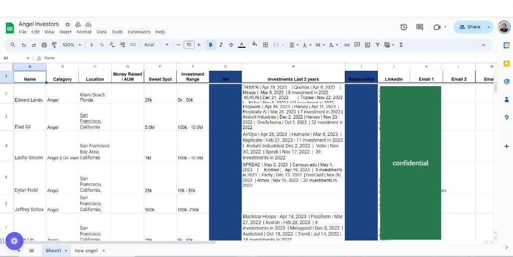
Task: Format as currency dollar sign
Action: pos(92,45)
